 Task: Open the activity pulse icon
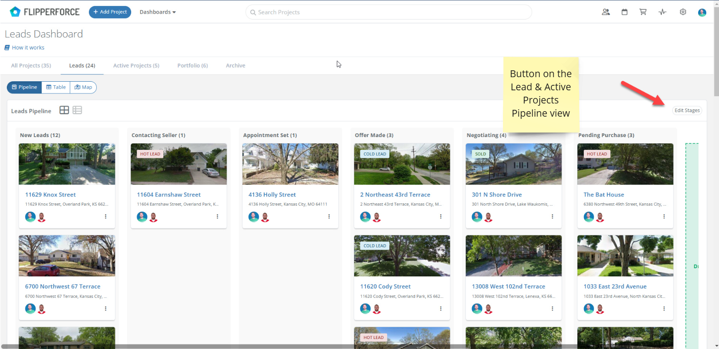click(x=663, y=12)
